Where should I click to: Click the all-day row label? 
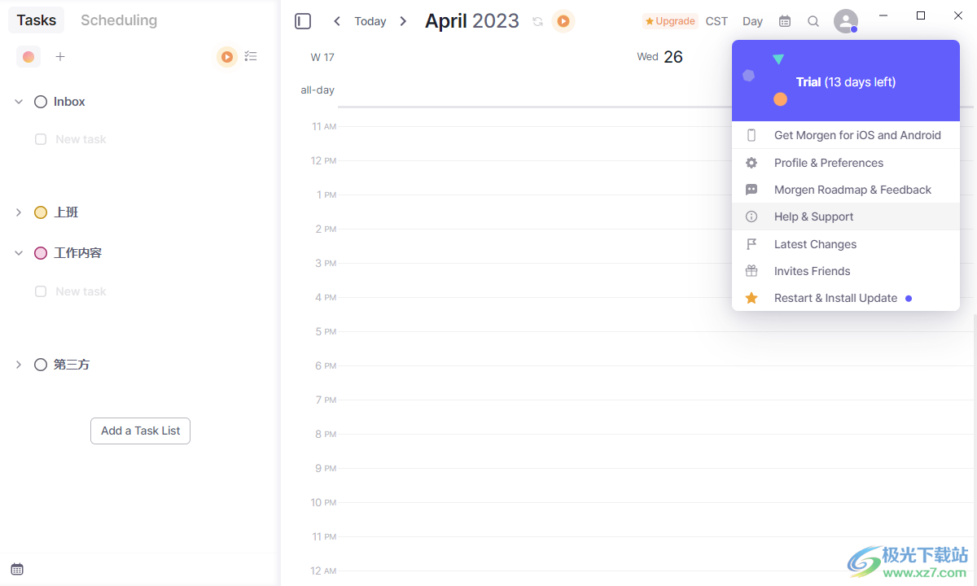[x=318, y=90]
